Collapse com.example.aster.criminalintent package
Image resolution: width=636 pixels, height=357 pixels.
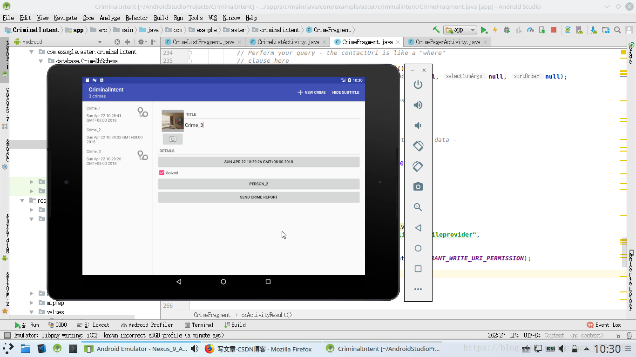point(32,52)
